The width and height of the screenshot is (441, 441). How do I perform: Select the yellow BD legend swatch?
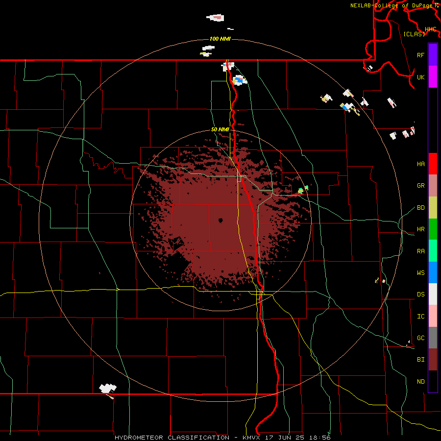pyautogui.click(x=433, y=208)
